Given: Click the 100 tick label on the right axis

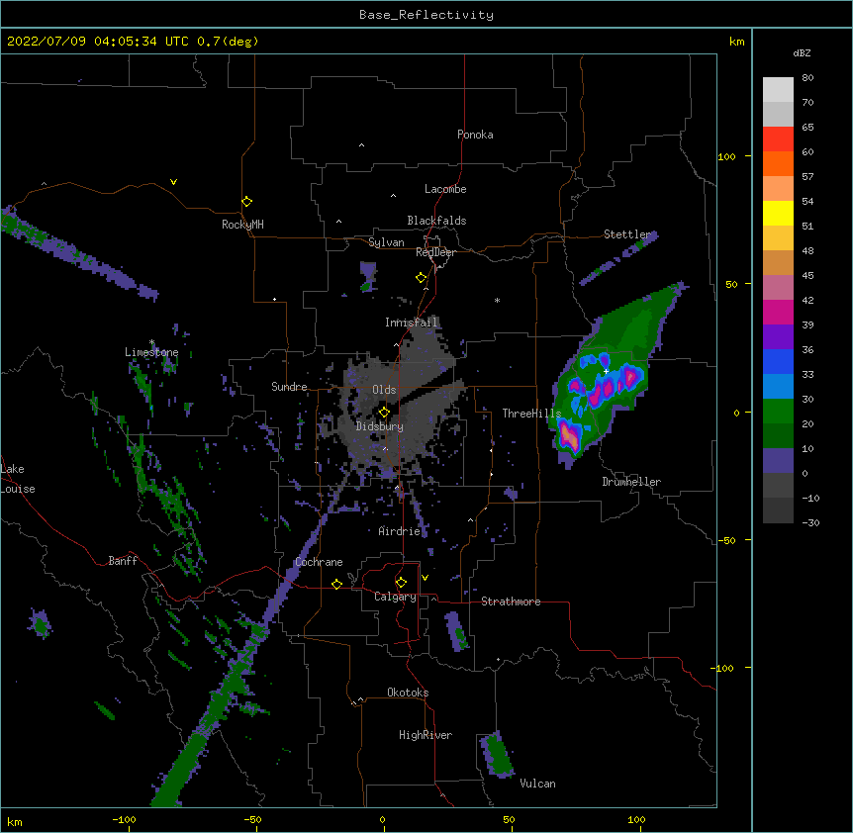Looking at the screenshot, I should click(x=726, y=156).
